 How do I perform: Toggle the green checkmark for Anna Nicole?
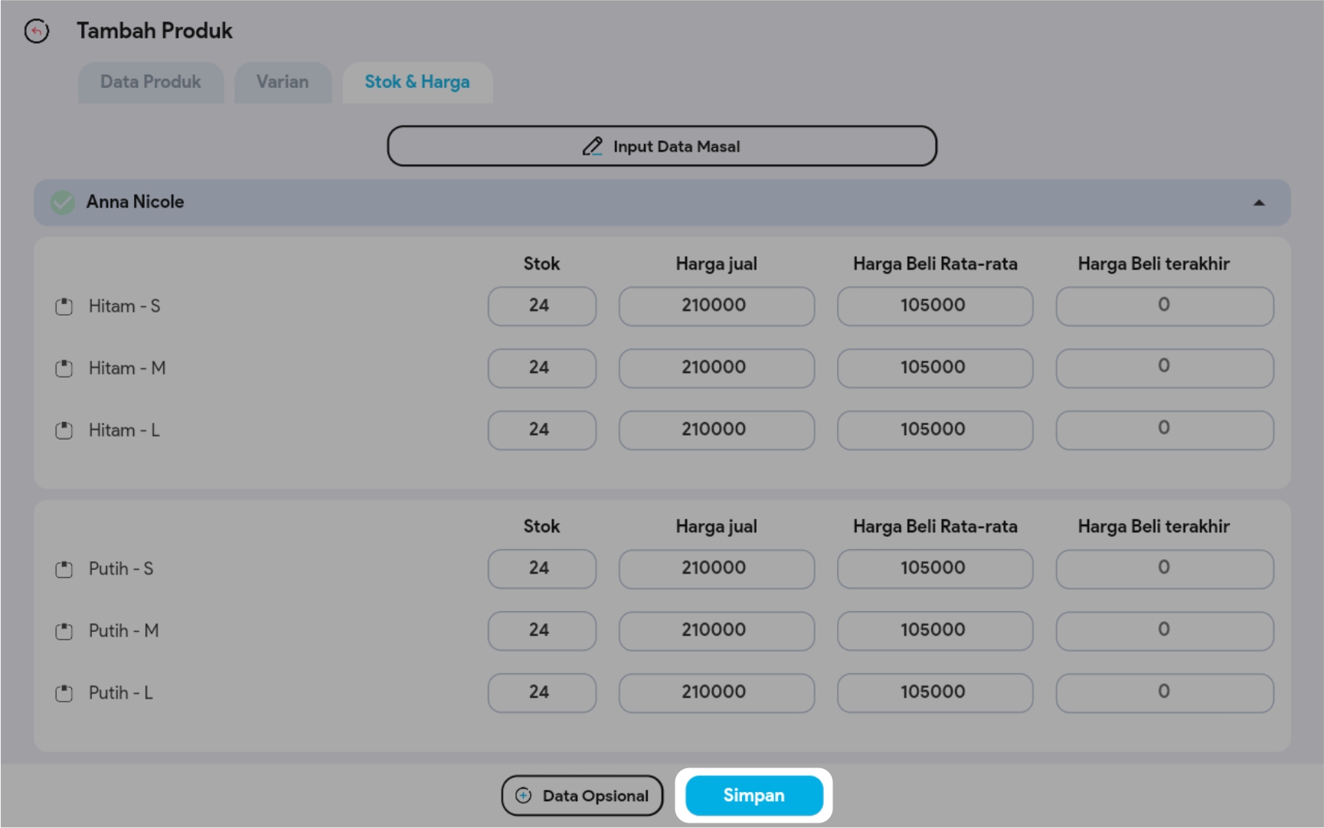point(63,202)
